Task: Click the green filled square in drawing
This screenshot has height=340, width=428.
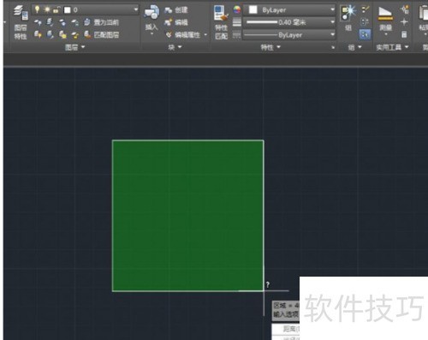Action: tap(188, 216)
